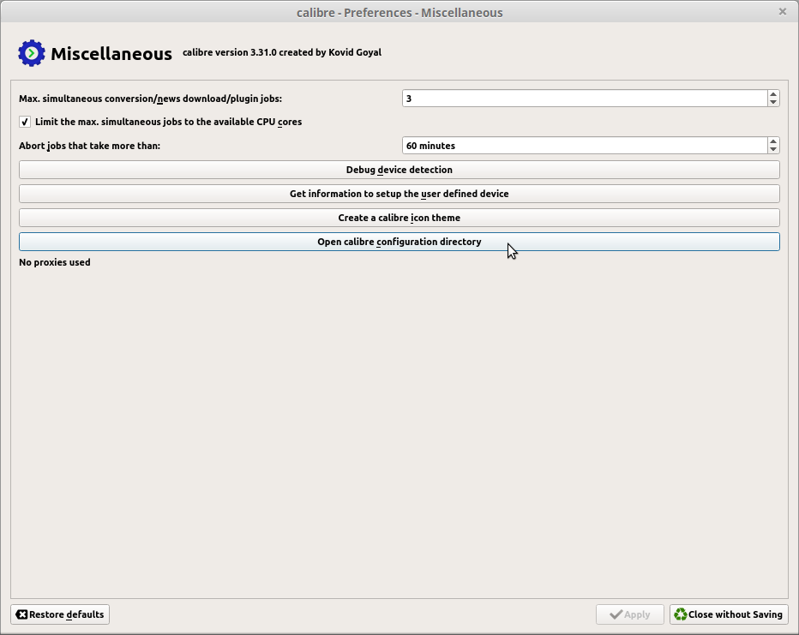Close without Saving preferences
The width and height of the screenshot is (799, 635).
[729, 614]
